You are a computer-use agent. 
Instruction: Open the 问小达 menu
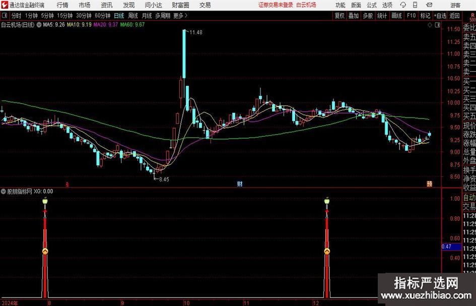coord(153,5)
